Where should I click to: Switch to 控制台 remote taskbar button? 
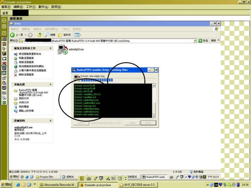(70, 177)
